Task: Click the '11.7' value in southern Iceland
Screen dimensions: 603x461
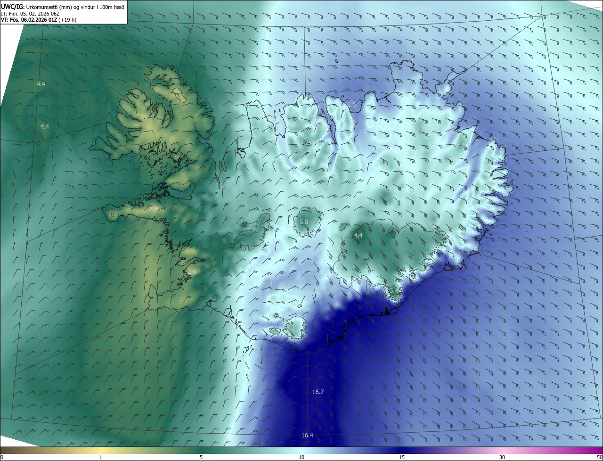Action: pyautogui.click(x=276, y=284)
